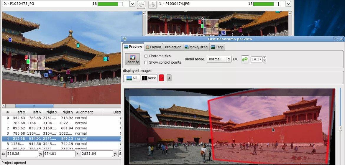
Task: Click the EV value stepper arrows
Action: point(264,59)
